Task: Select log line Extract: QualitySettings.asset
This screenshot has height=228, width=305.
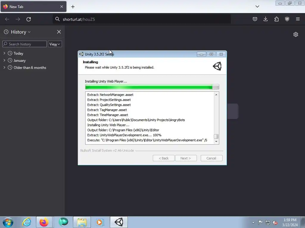Action: 109,105
